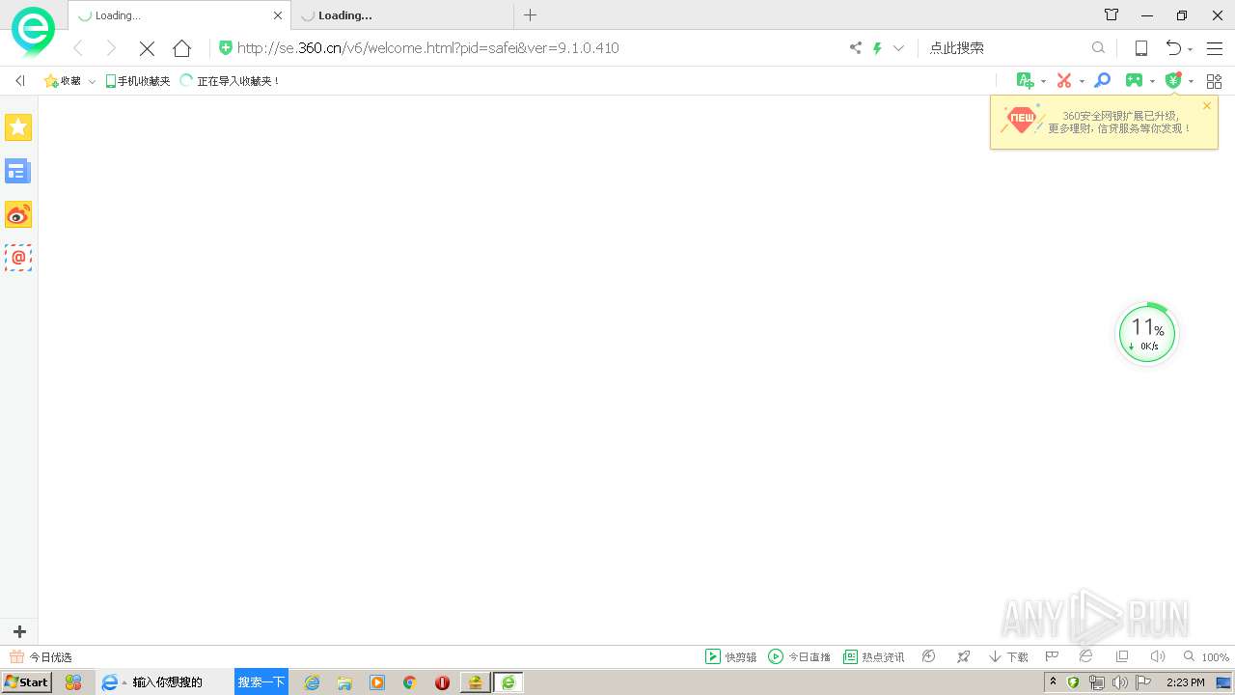Image resolution: width=1235 pixels, height=695 pixels.
Task: Expand the translate extension dropdown
Action: (x=1044, y=82)
